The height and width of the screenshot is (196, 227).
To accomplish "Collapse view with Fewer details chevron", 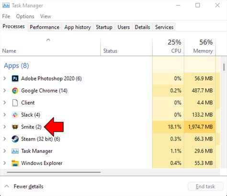I will point(7,186).
